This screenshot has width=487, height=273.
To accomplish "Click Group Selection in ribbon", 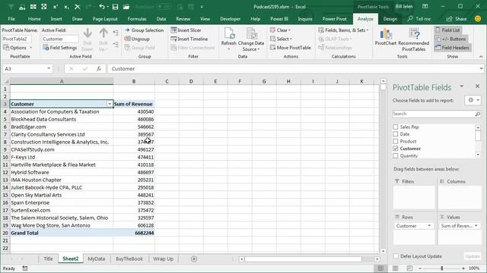I will 144,30.
